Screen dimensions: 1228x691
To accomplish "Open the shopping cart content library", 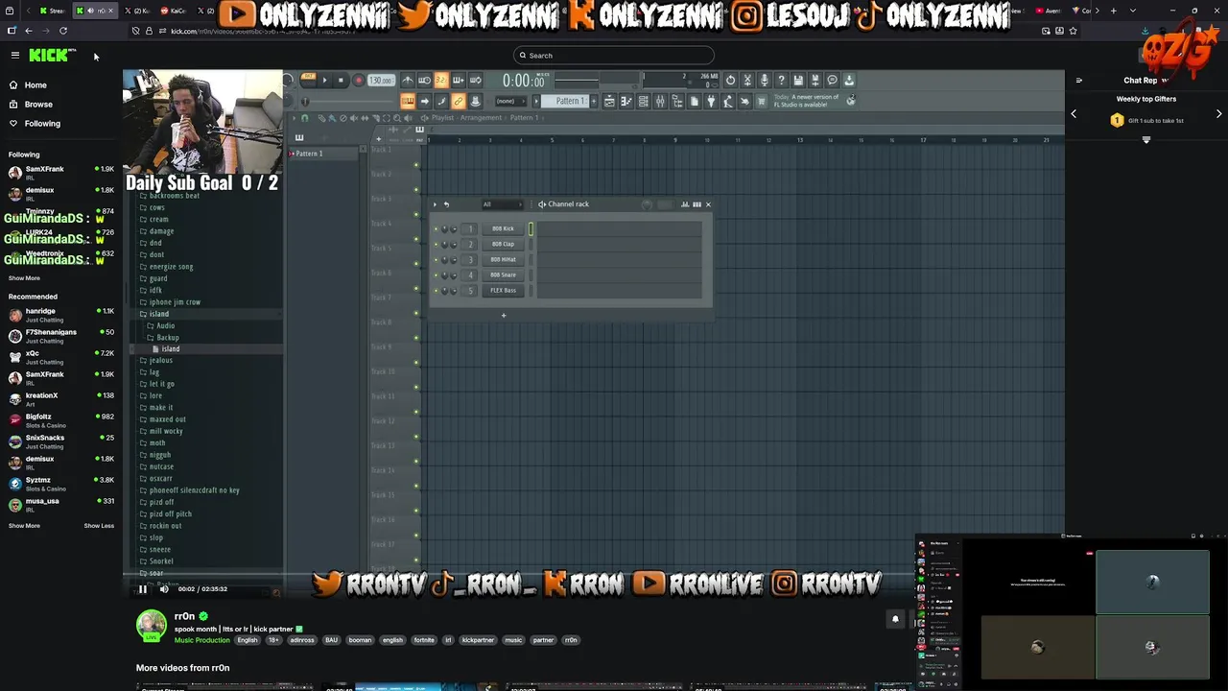I will (x=760, y=101).
